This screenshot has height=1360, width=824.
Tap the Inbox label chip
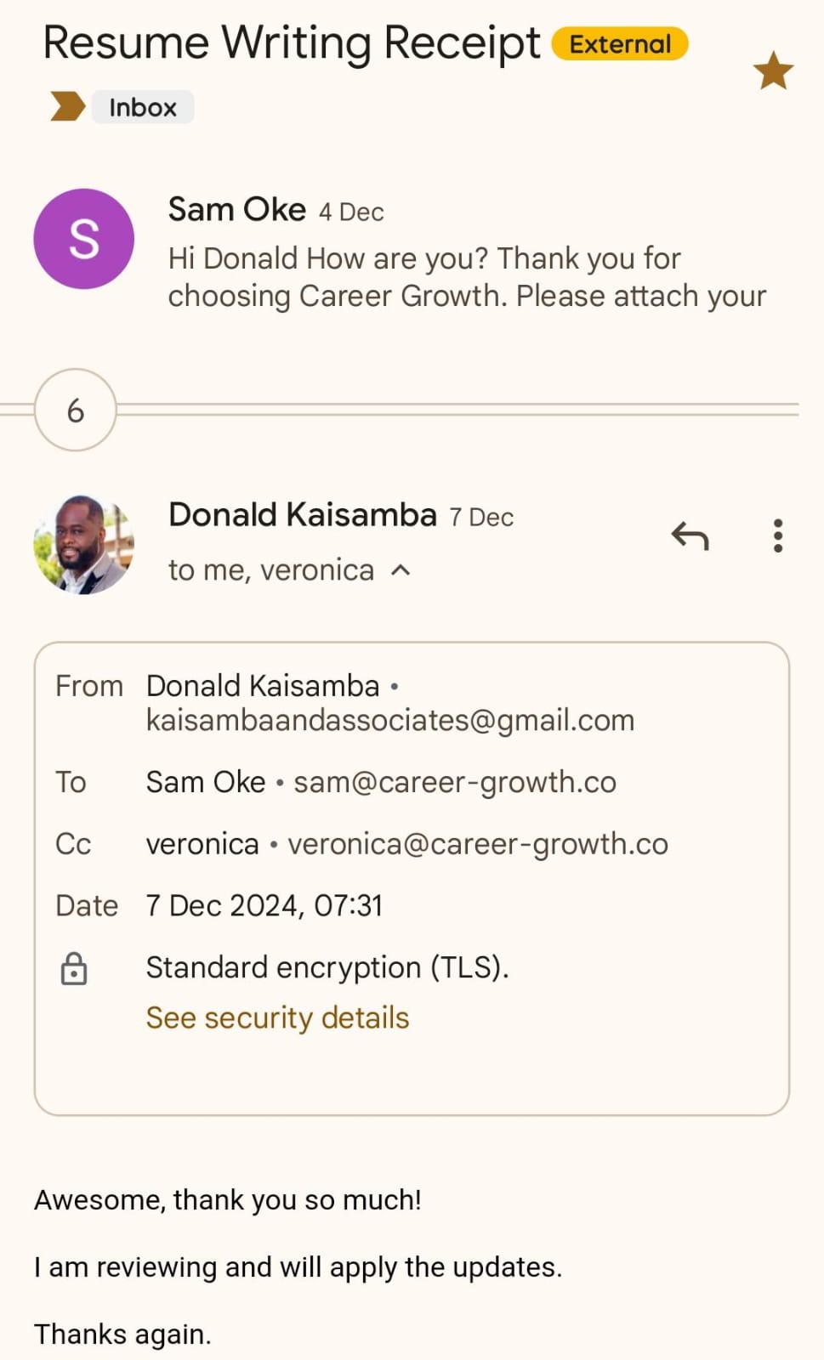[x=143, y=107]
